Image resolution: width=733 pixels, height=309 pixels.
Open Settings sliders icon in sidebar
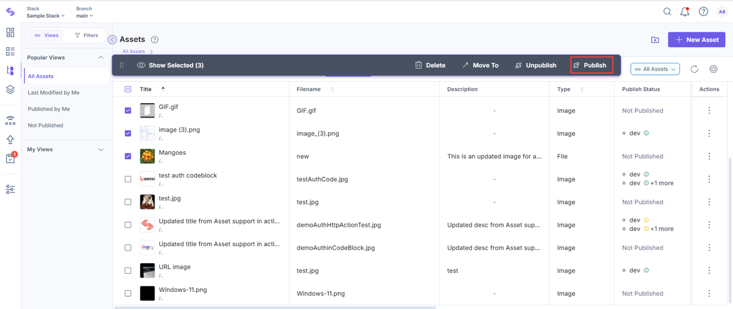coord(10,190)
